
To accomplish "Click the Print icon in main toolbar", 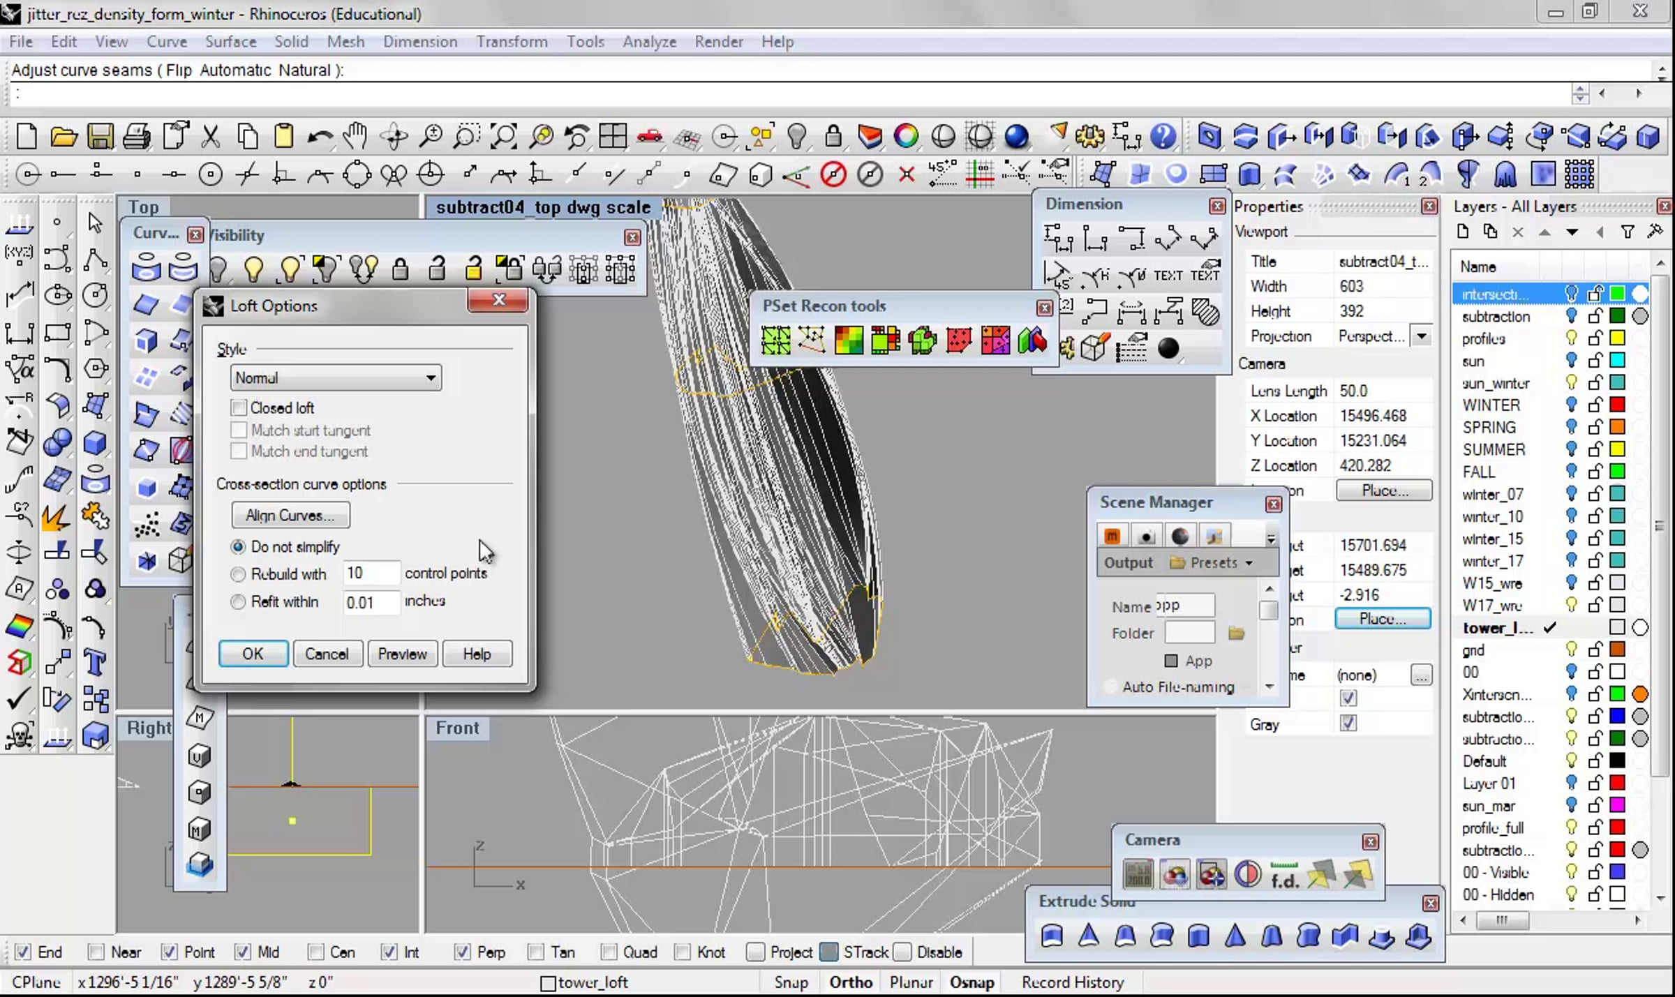I will tap(137, 136).
